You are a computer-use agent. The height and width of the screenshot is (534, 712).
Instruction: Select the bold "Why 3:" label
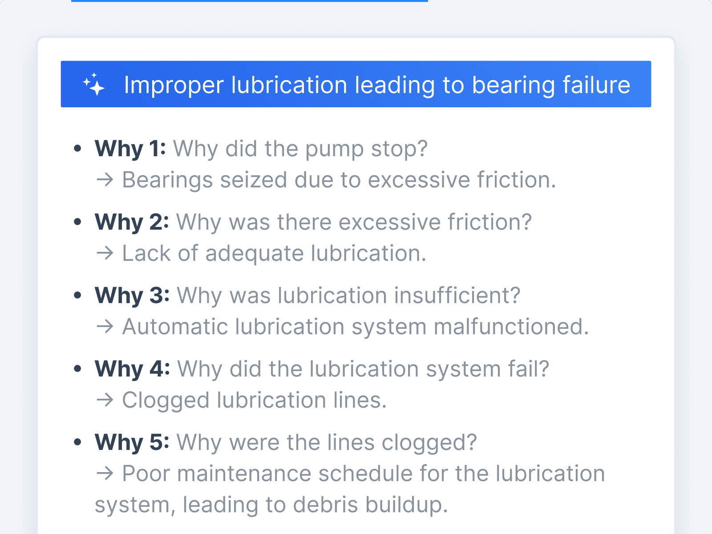132,295
